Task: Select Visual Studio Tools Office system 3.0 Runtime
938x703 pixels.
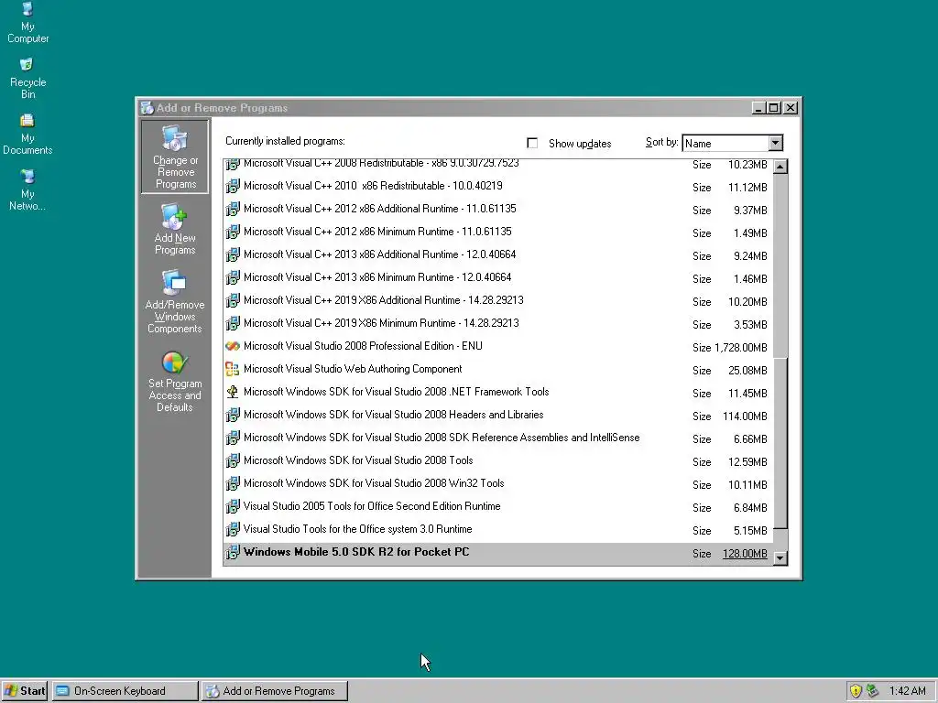Action: (x=497, y=530)
